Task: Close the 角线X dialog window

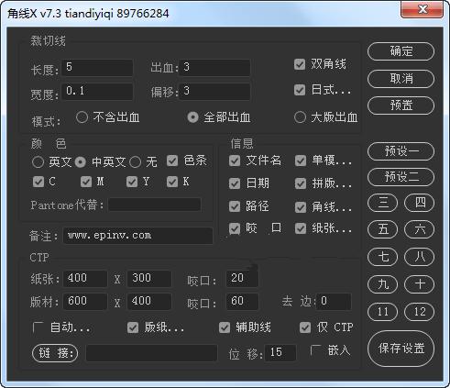Action: (x=422, y=9)
